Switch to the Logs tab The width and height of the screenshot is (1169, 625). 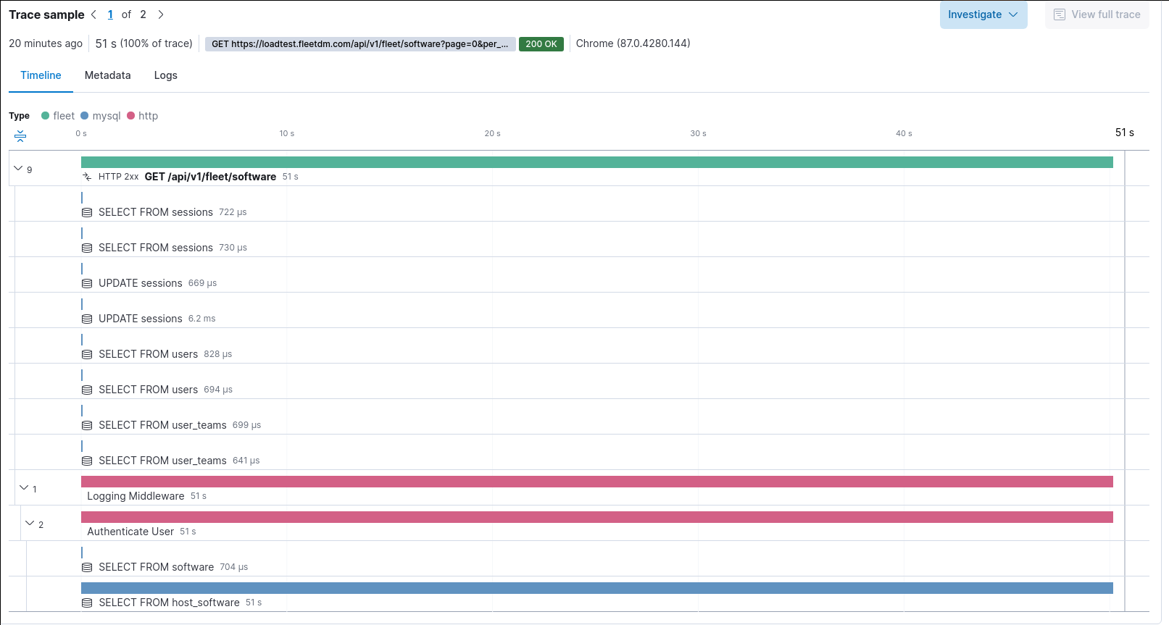click(166, 75)
